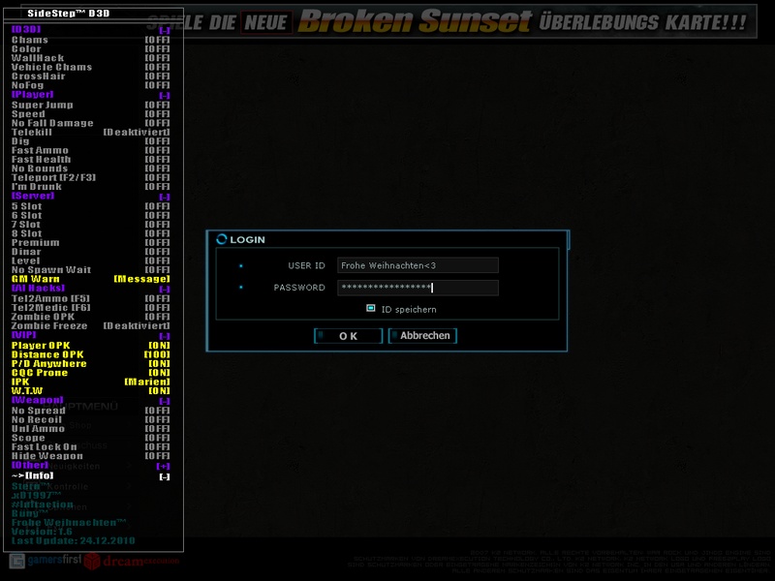Click the Tel2Medic [F6] row

coord(90,307)
